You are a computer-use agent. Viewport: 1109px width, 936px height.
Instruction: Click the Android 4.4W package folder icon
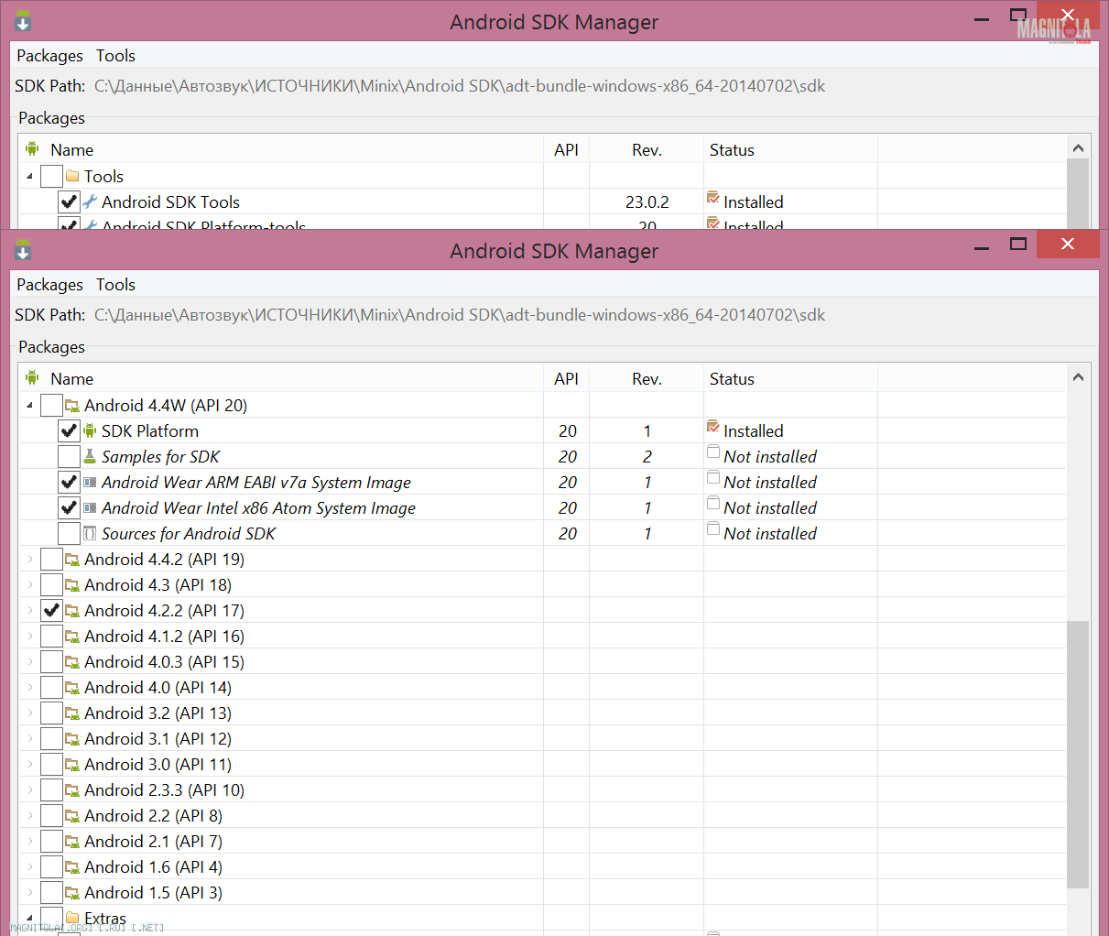tap(72, 405)
